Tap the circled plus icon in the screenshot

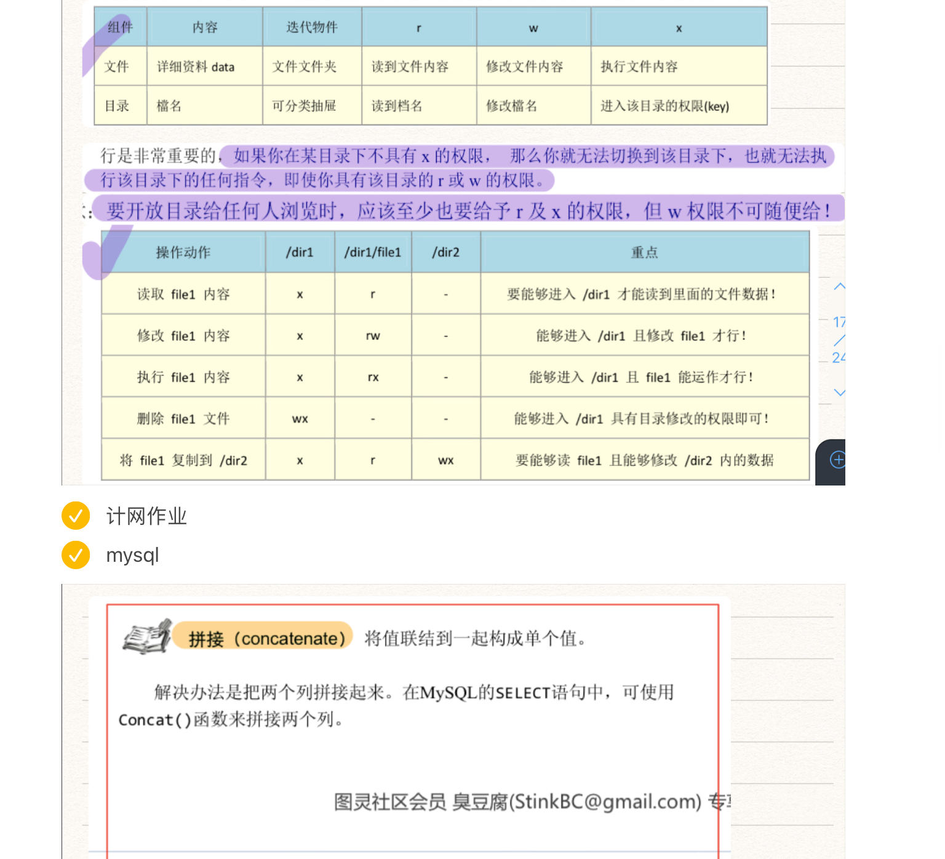(x=837, y=460)
